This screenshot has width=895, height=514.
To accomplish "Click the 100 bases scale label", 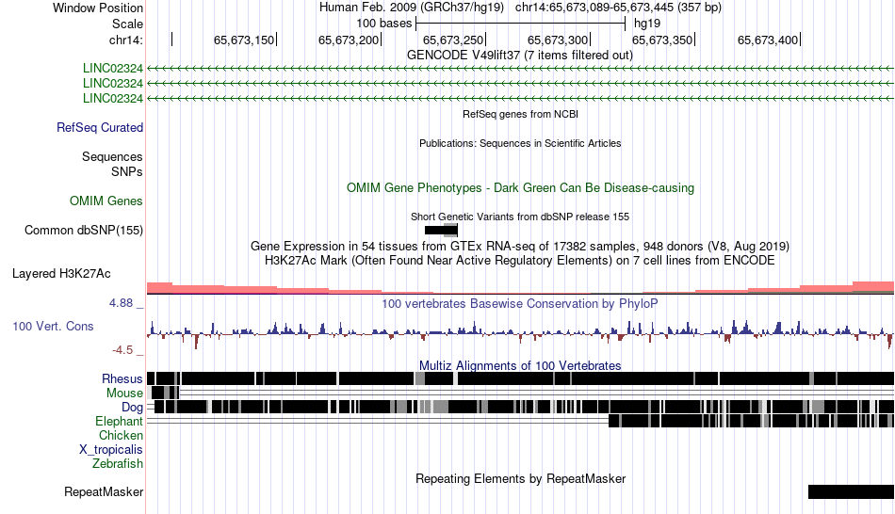I will [383, 24].
